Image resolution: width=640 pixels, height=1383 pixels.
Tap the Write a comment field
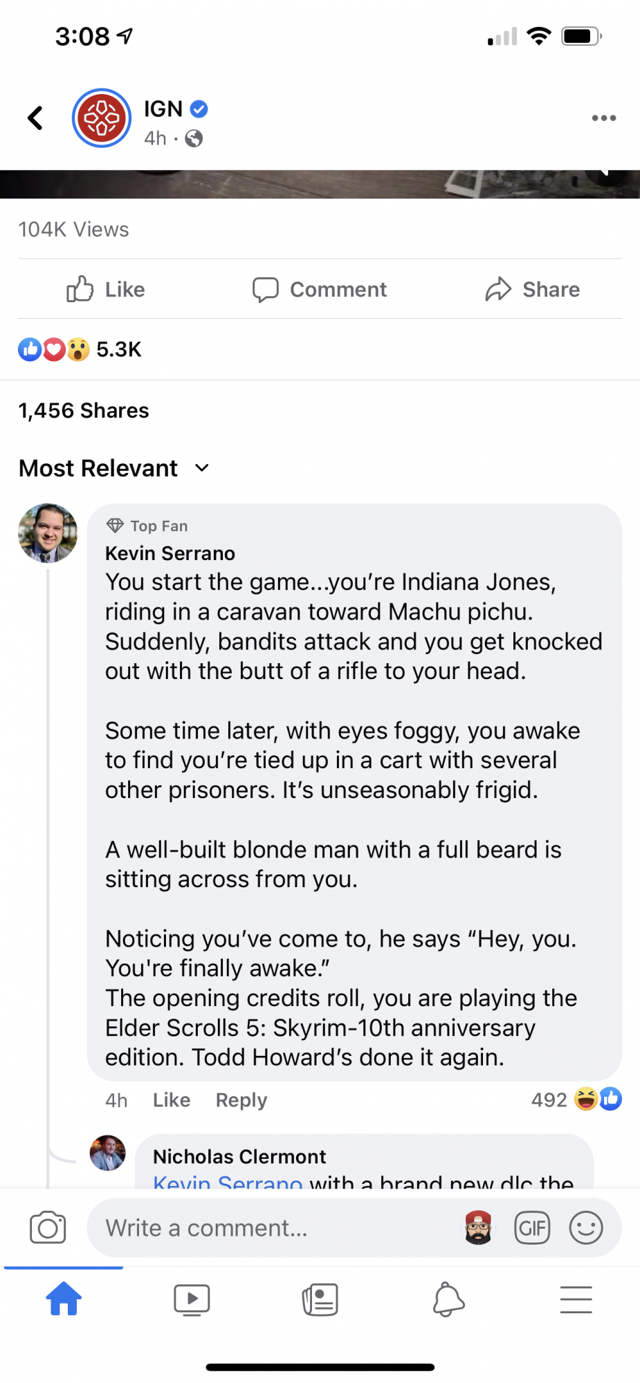coord(270,1228)
